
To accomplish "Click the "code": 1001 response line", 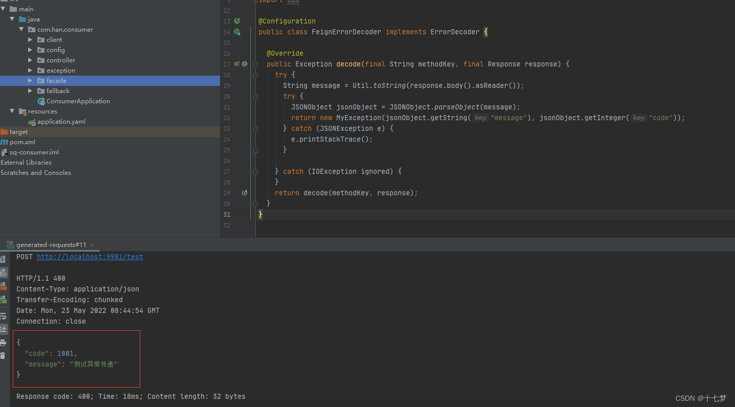I will coord(51,353).
